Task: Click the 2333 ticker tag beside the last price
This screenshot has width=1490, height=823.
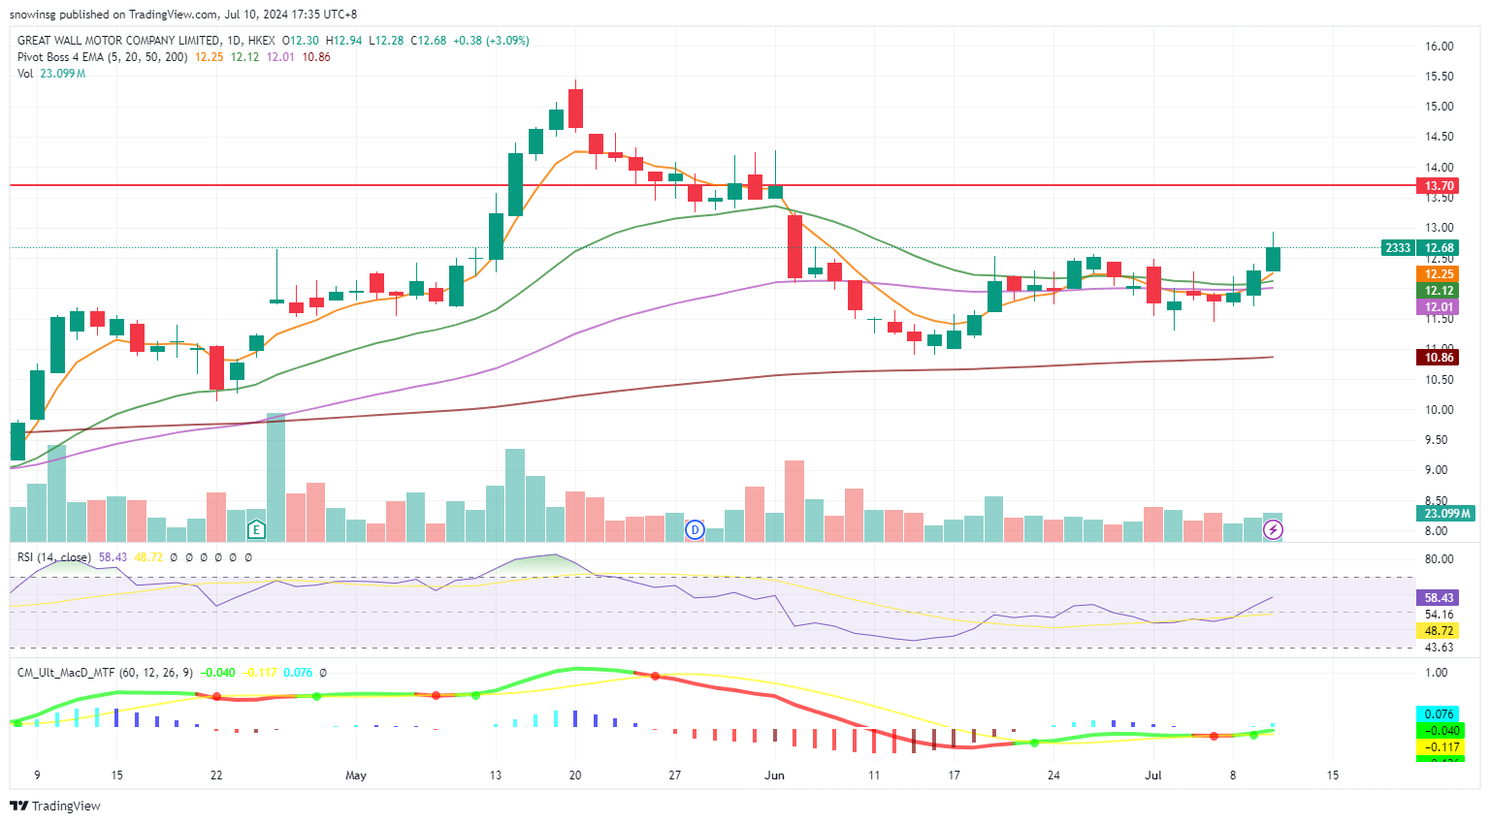Action: point(1398,248)
